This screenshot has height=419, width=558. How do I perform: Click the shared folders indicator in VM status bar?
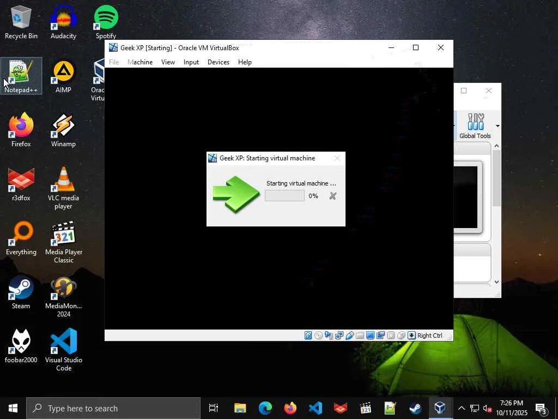coord(360,336)
